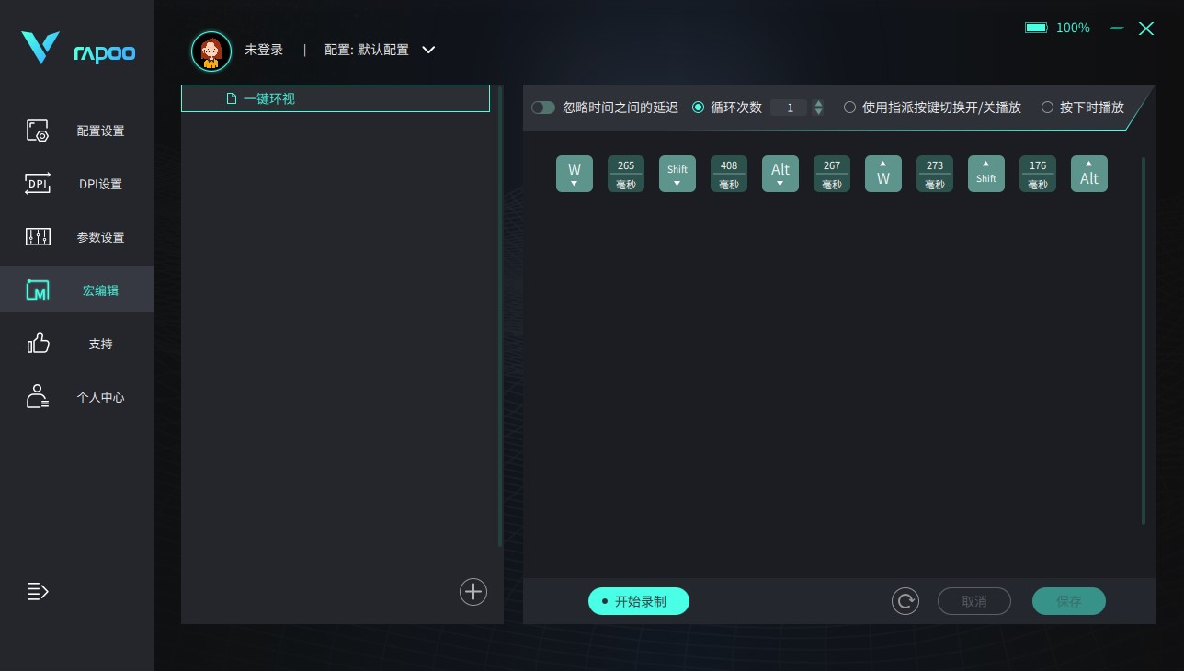Open the 参数设置 sliders icon
Screen dimensions: 1184x671
pyautogui.click(x=38, y=237)
